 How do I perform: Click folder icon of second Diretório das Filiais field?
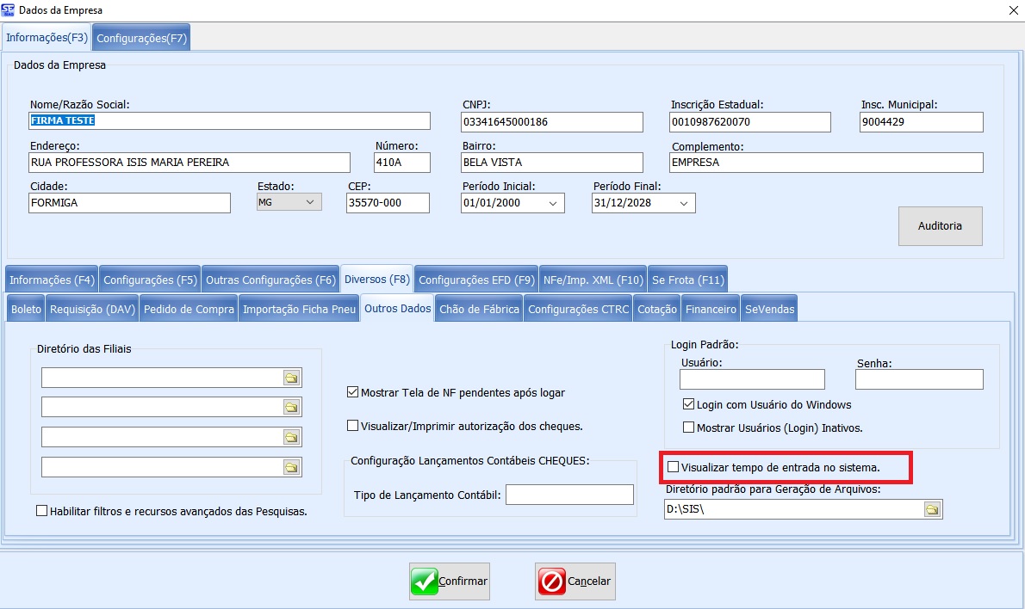291,407
